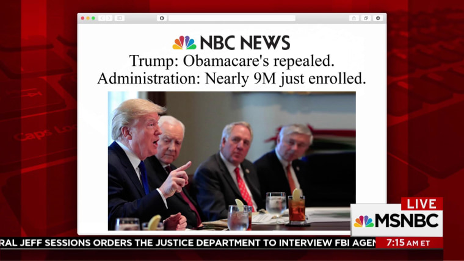The image size is (464, 261).
Task: Click the red LIVE badge
Action: [x=422, y=204]
